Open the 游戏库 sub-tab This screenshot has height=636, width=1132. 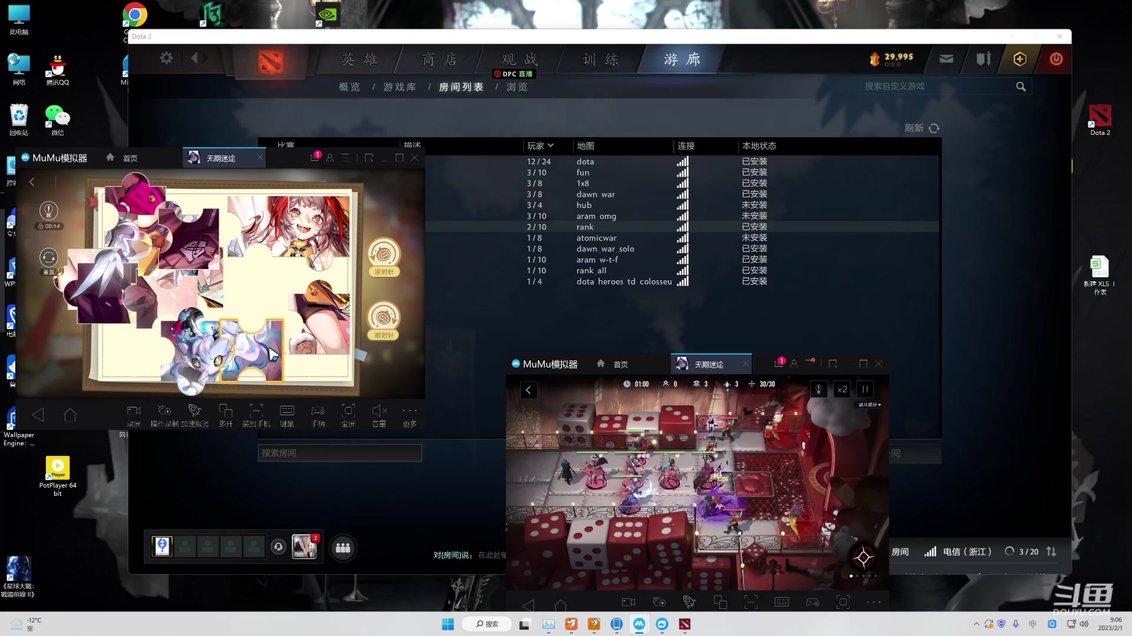tap(400, 87)
